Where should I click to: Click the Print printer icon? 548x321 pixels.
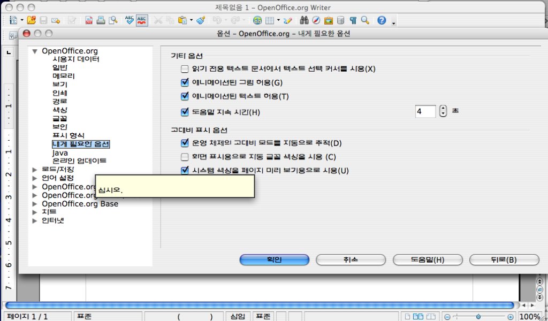coord(101,20)
